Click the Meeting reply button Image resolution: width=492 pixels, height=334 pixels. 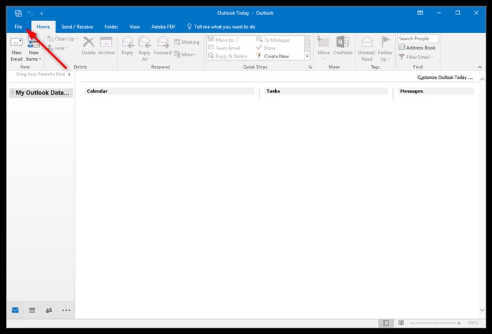pos(187,42)
